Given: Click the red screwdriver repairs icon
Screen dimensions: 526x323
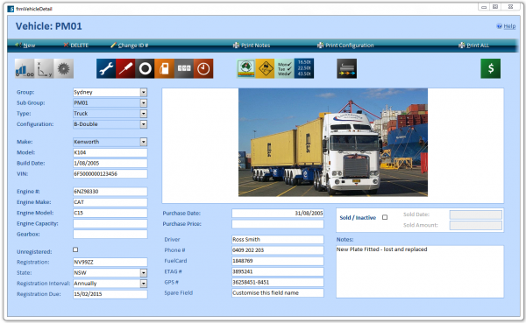Looking at the screenshot, I should [x=125, y=68].
